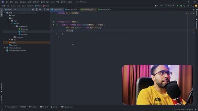The height and width of the screenshot is (111, 198).
Task: Expand the .idea folder
Action: (x=7, y=15)
